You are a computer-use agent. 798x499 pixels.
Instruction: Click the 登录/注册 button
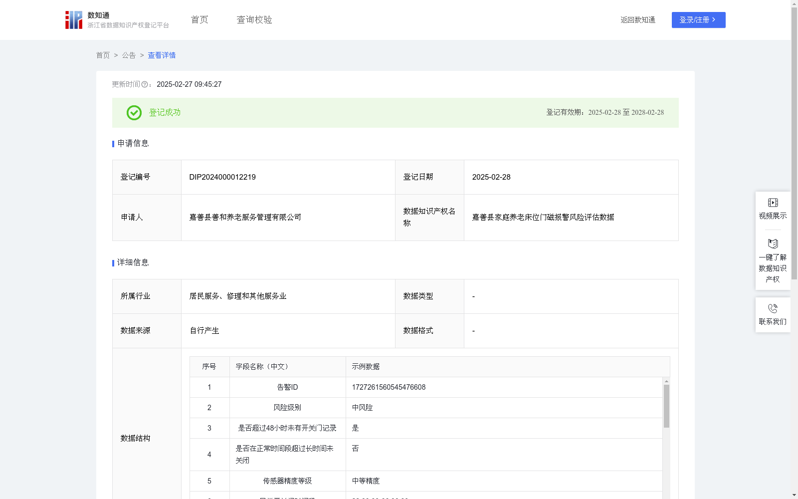(698, 20)
